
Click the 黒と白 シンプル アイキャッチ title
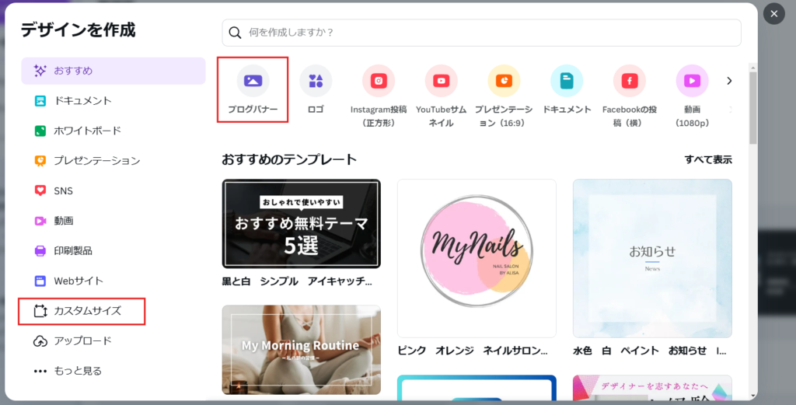tap(297, 281)
